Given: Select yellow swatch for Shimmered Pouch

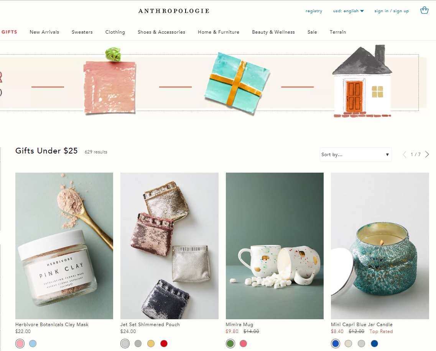Looking at the screenshot, I should point(151,343).
